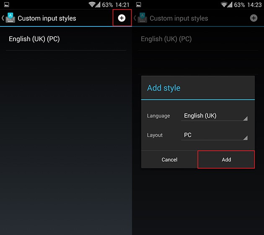264x235 pixels.
Task: Tap the Add style dialog title
Action: [164, 88]
